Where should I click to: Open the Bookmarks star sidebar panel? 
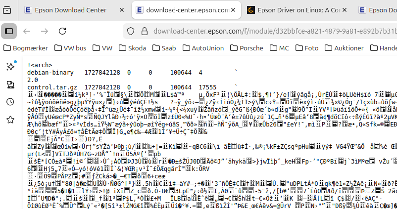pos(9,119)
